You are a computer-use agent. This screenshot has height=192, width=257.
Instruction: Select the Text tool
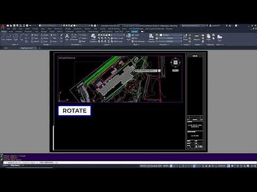pos(67,37)
